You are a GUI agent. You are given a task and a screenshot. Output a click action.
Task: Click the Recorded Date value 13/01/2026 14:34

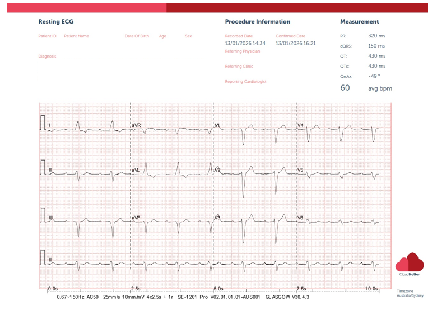[x=245, y=43]
